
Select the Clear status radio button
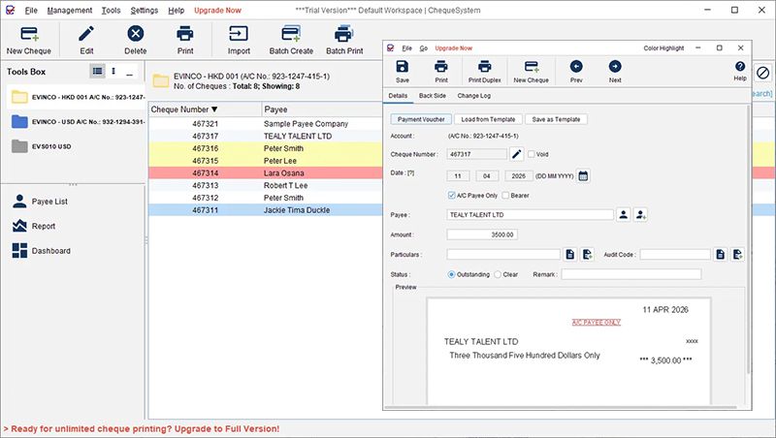(x=498, y=274)
